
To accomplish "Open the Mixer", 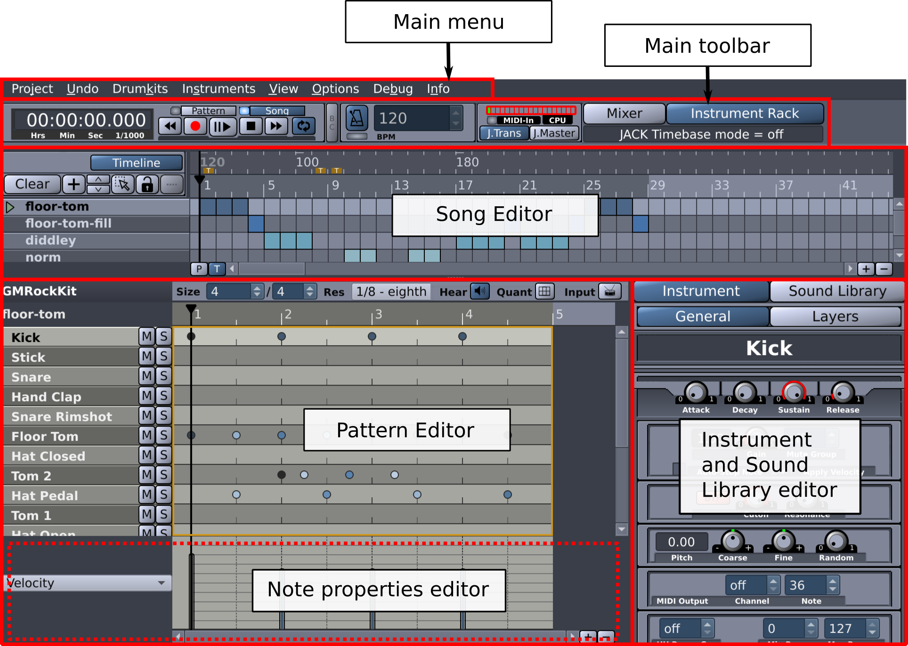I will coord(624,113).
